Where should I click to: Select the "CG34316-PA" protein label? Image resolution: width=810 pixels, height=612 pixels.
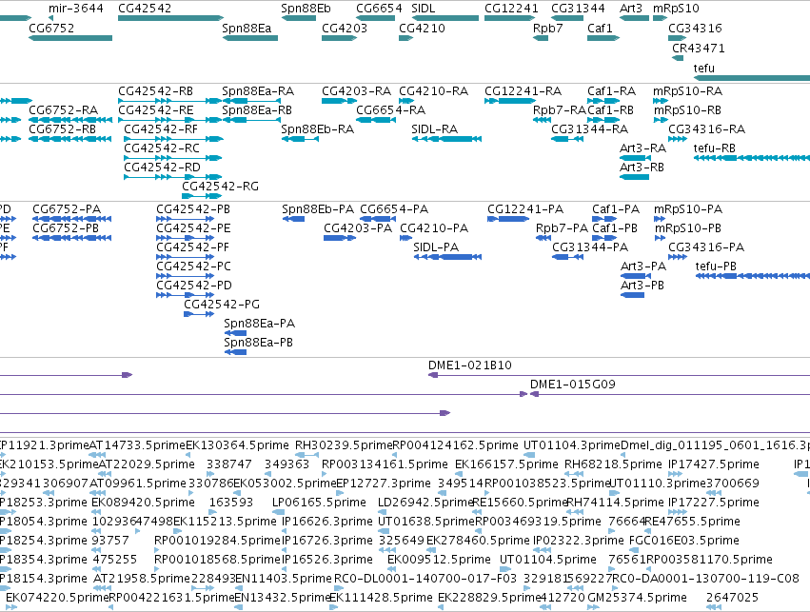(x=706, y=247)
